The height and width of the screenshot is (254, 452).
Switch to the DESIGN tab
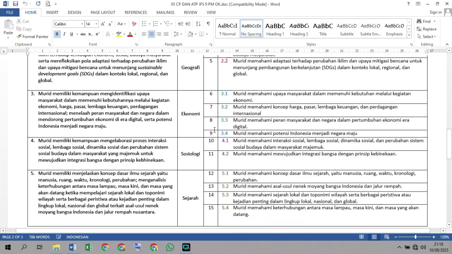coord(74,12)
